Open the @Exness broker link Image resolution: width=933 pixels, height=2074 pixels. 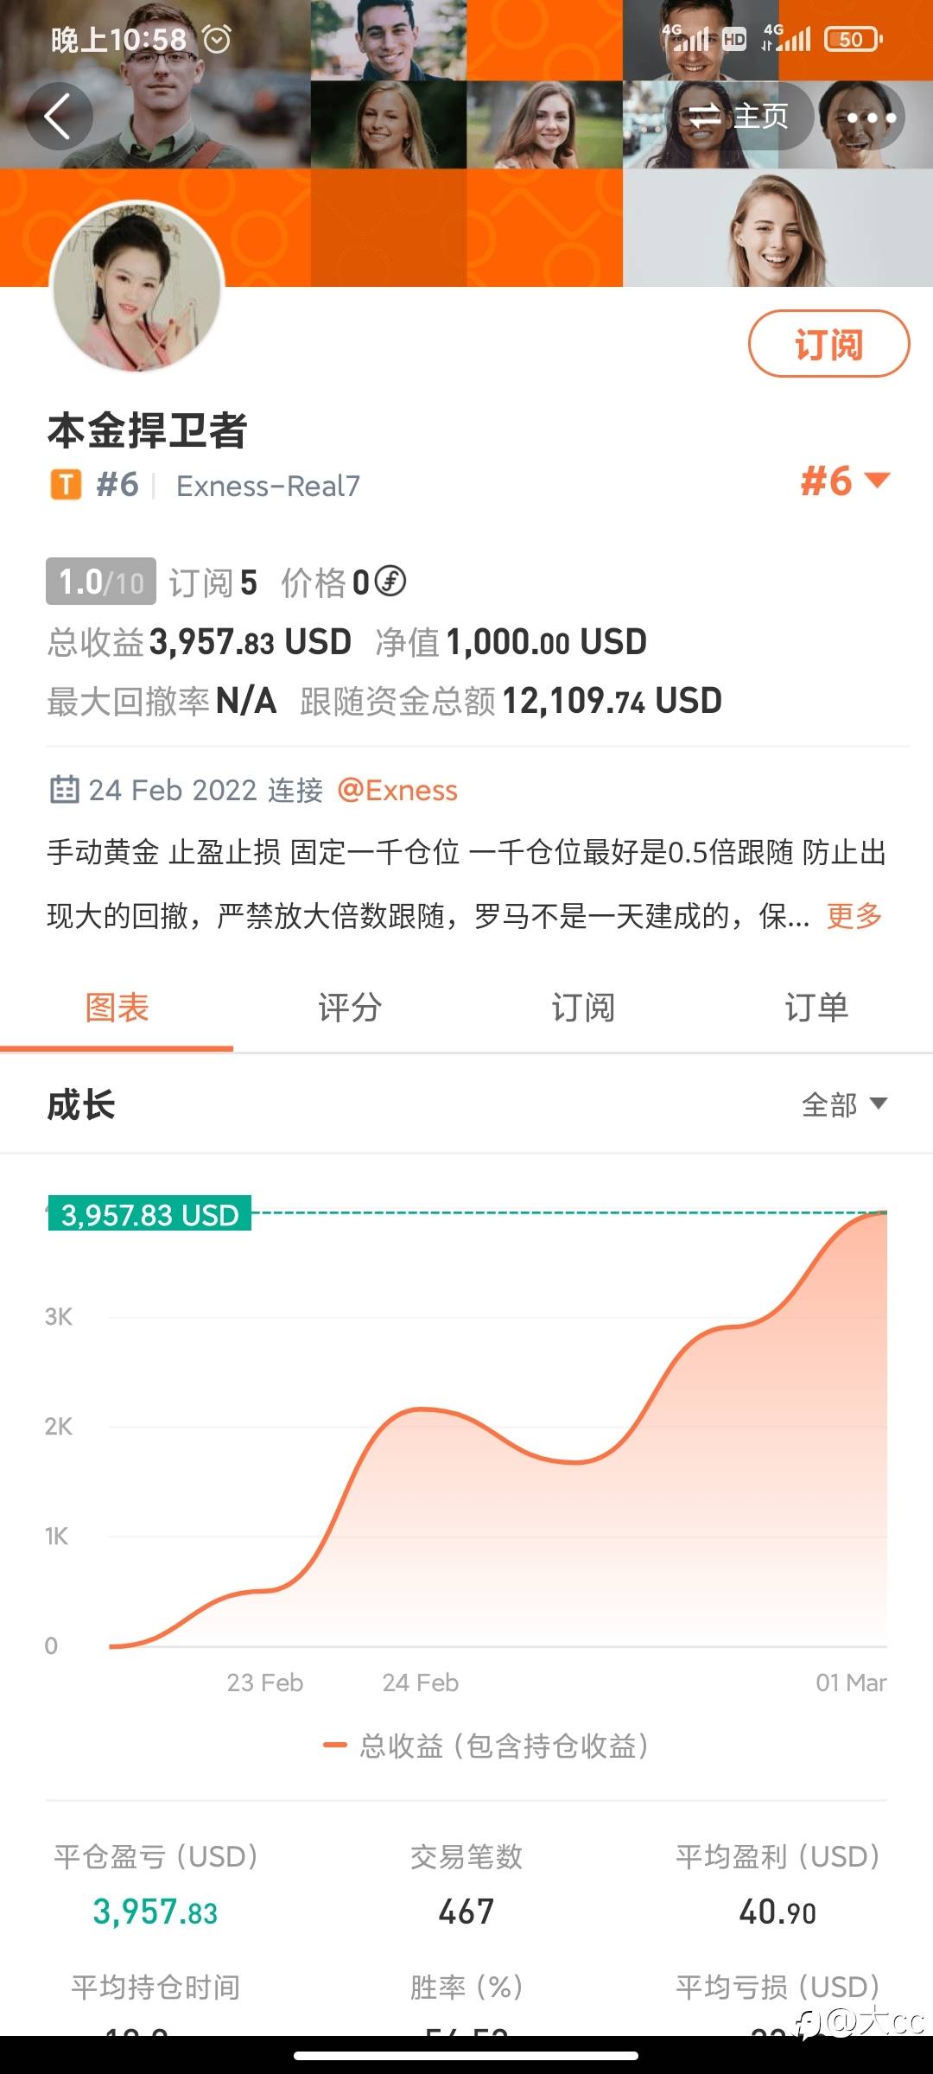(397, 790)
